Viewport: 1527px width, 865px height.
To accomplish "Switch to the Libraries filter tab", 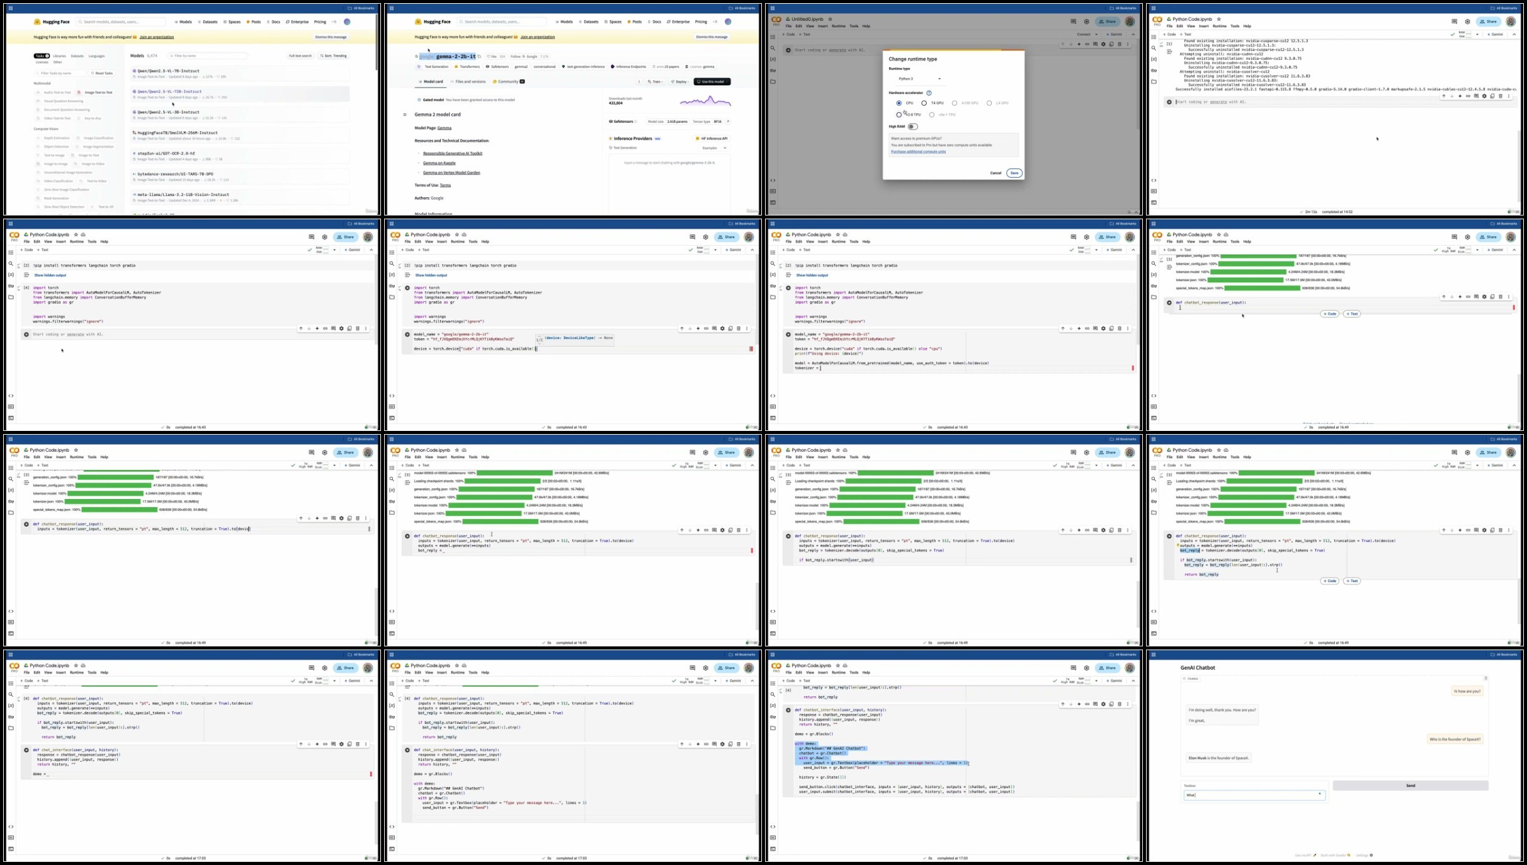I will tap(60, 56).
